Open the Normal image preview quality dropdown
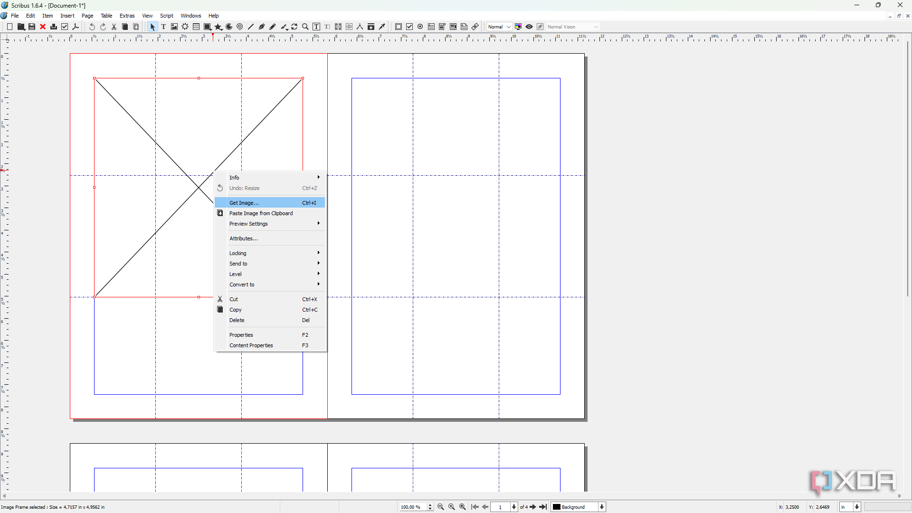Viewport: 912px width, 513px height. (499, 27)
